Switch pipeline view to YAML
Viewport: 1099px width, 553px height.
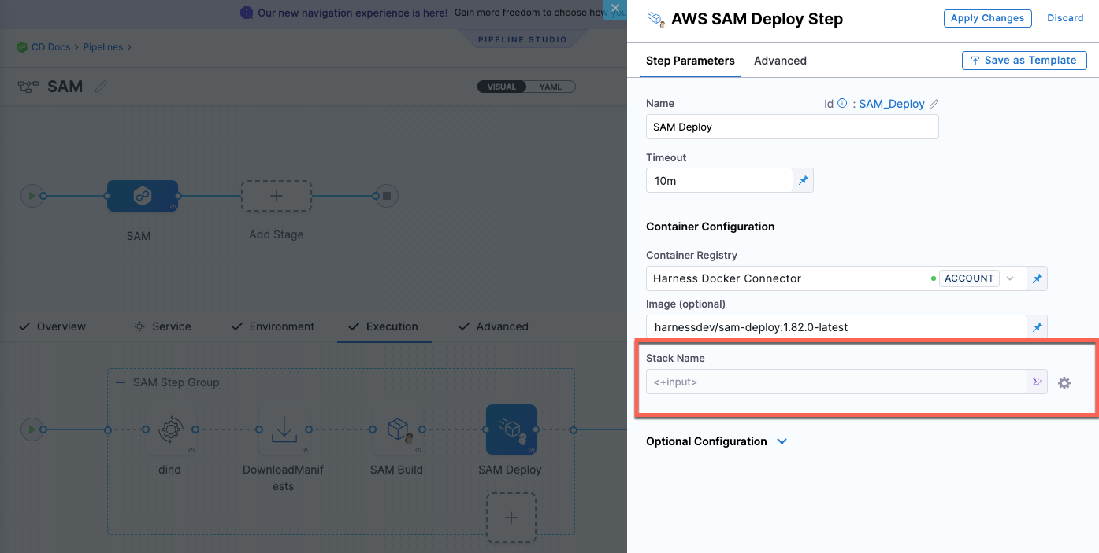coord(551,87)
